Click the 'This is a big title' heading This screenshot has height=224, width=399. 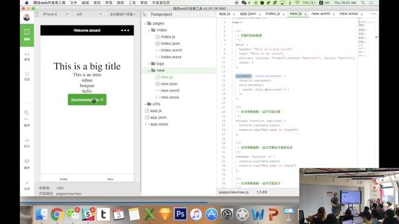[87, 67]
